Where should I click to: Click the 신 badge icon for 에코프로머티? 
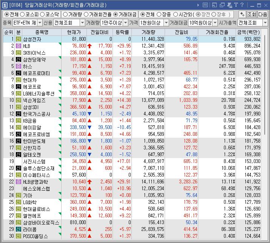point(19,73)
